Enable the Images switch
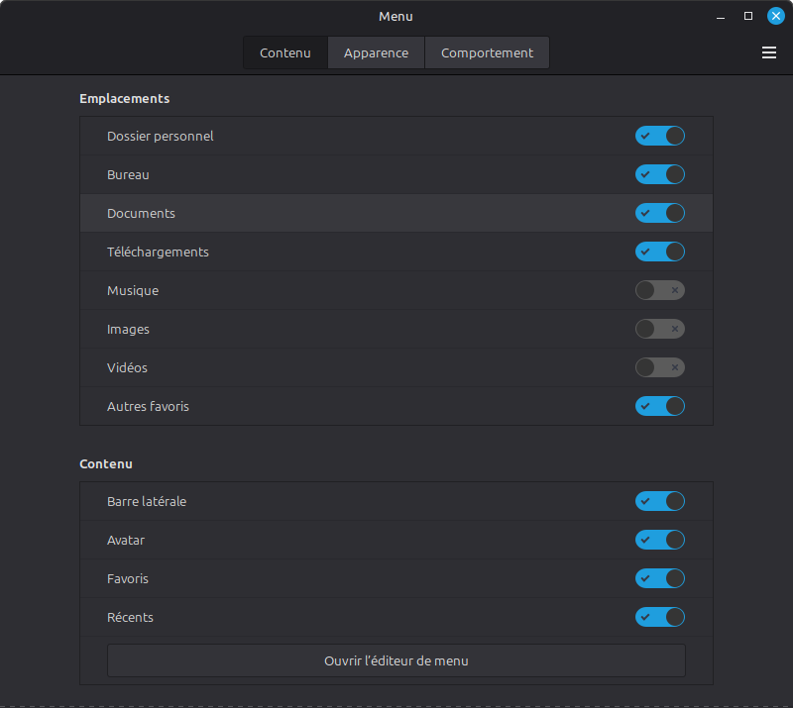The width and height of the screenshot is (793, 708). tap(659, 329)
